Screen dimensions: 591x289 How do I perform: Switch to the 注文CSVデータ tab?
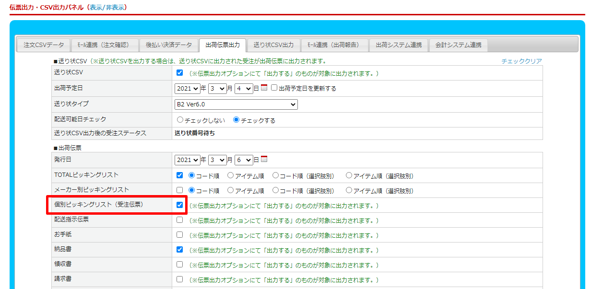tap(44, 45)
